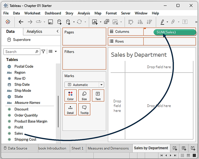199x159 pixels.
Task: Switch to filmstrip view
Action: tap(188, 155)
